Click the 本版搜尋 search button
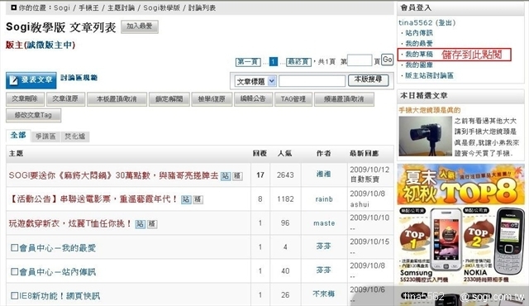The image size is (529, 306). point(368,80)
